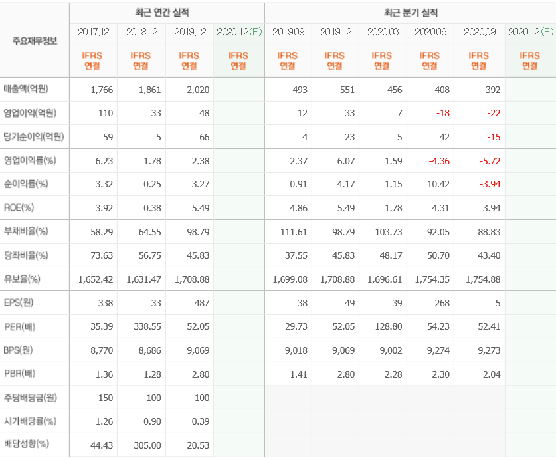Click the 1,652.42 reserve ratio value
Image resolution: width=556 pixels, height=460 pixels.
coord(96,279)
